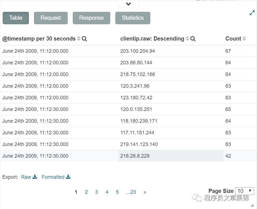Image resolution: width=257 pixels, height=209 pixels.
Task: Go to next page with » arrow
Action: point(145,192)
